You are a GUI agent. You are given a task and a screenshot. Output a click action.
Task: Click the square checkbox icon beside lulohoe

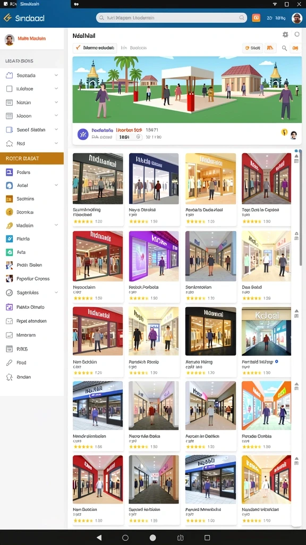10,89
